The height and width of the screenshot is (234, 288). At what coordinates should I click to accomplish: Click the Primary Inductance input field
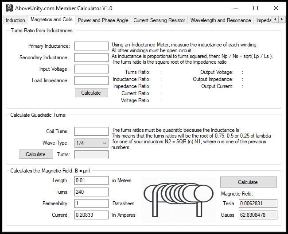[91, 46]
